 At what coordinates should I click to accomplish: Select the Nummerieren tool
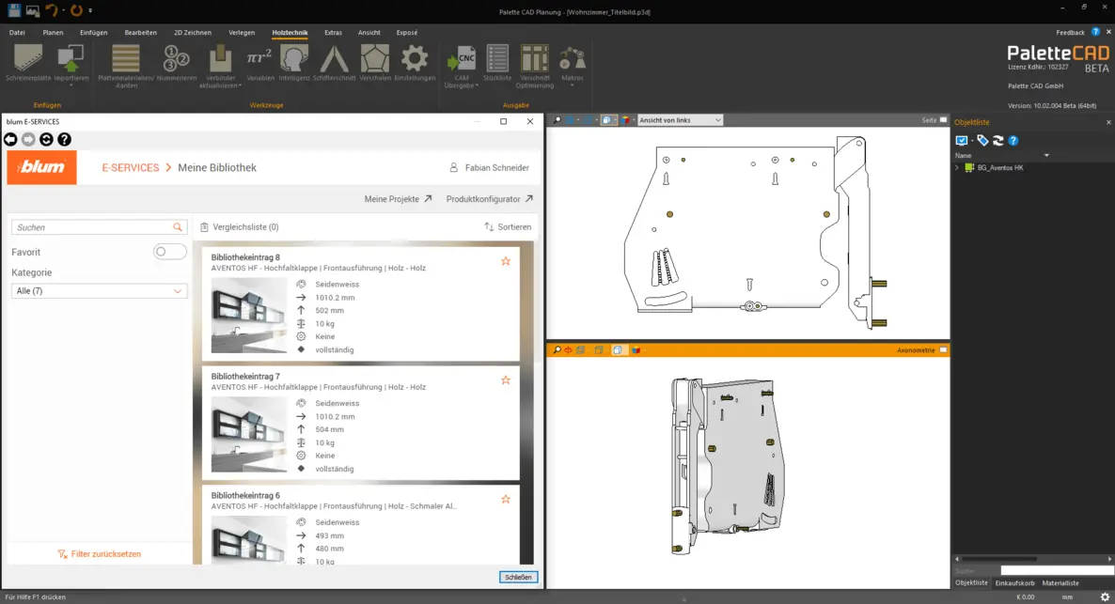(x=177, y=63)
